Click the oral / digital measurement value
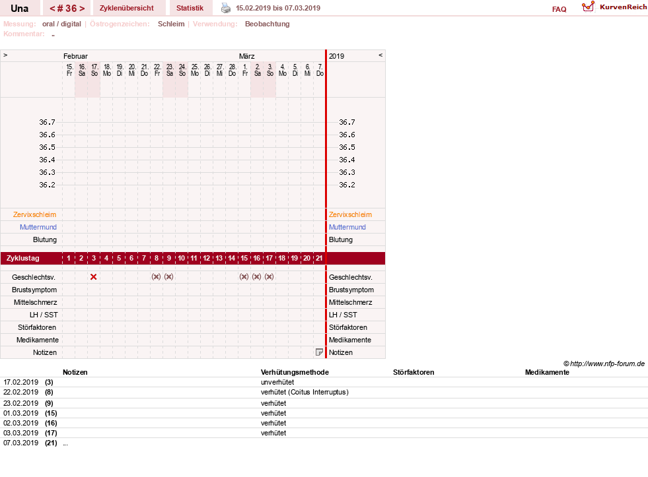The height and width of the screenshot is (477, 648). 61,24
